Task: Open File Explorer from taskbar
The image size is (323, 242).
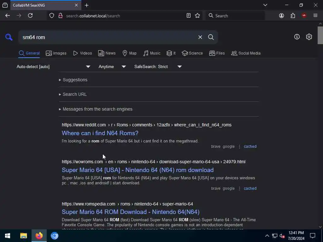Action: [x=23, y=236]
